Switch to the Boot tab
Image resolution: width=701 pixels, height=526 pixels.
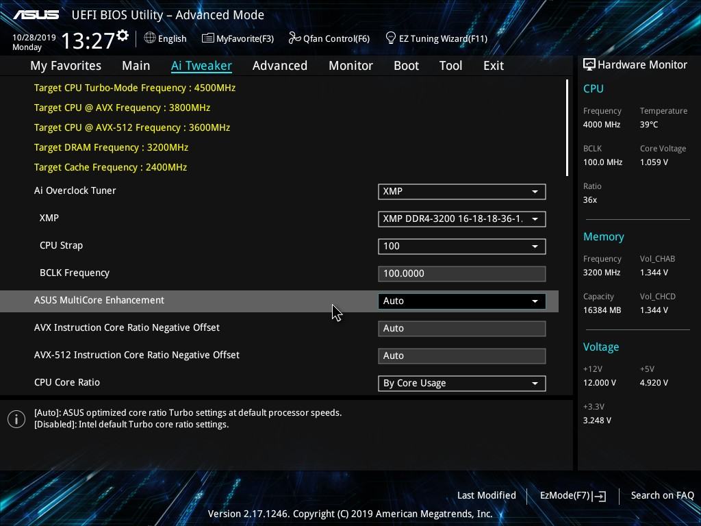[x=406, y=66]
